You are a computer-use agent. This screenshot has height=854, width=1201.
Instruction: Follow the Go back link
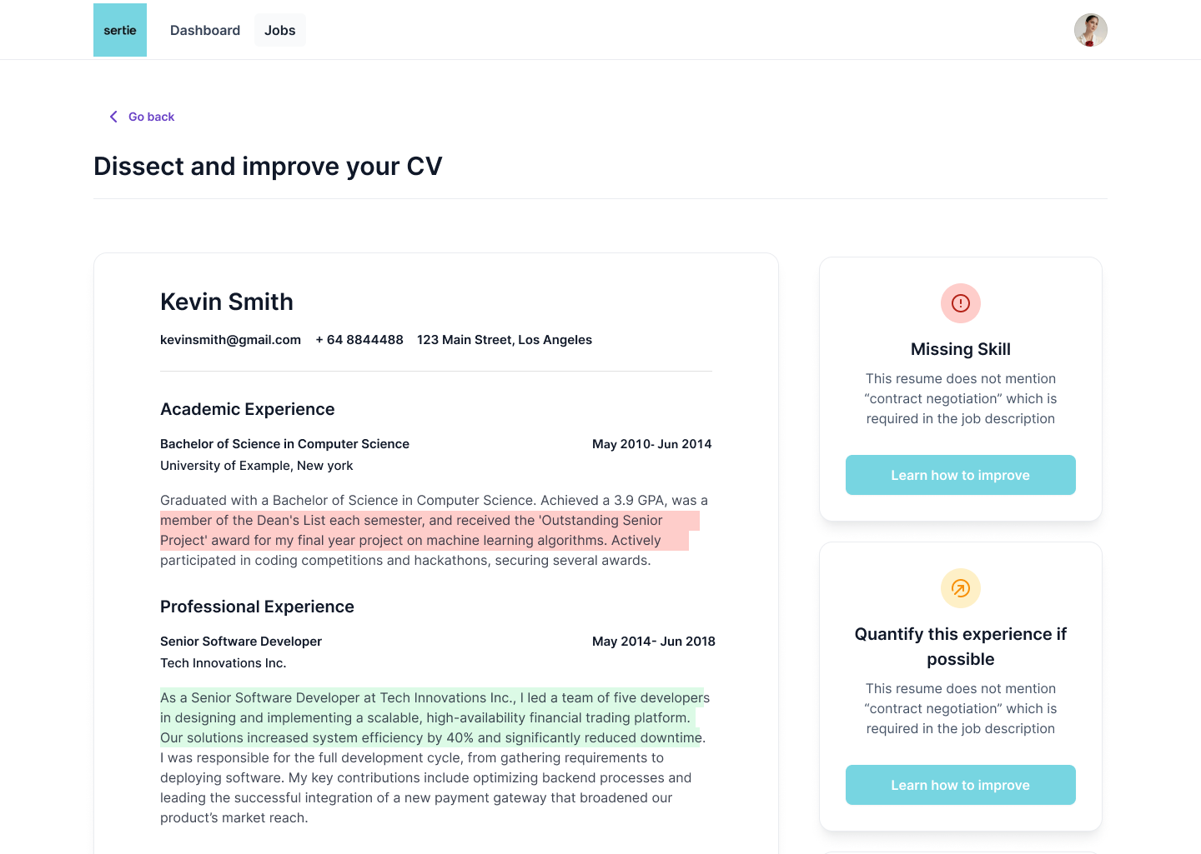pyautogui.click(x=151, y=117)
